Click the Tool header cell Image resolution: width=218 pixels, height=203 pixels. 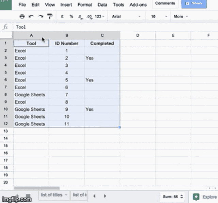[31, 43]
